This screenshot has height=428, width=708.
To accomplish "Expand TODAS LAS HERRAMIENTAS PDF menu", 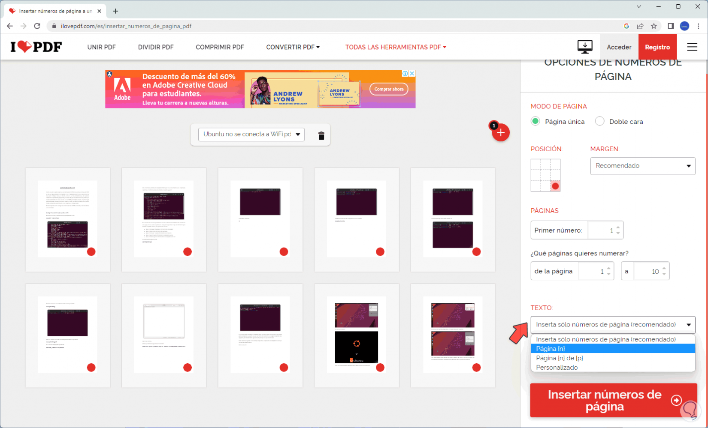I will tap(396, 47).
